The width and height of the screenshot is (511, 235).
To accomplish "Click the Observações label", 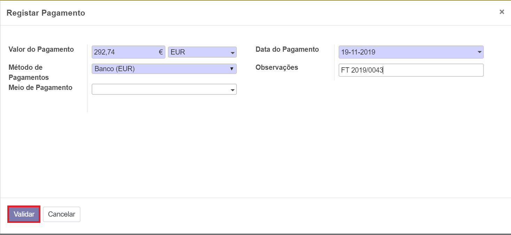I will click(x=277, y=68).
